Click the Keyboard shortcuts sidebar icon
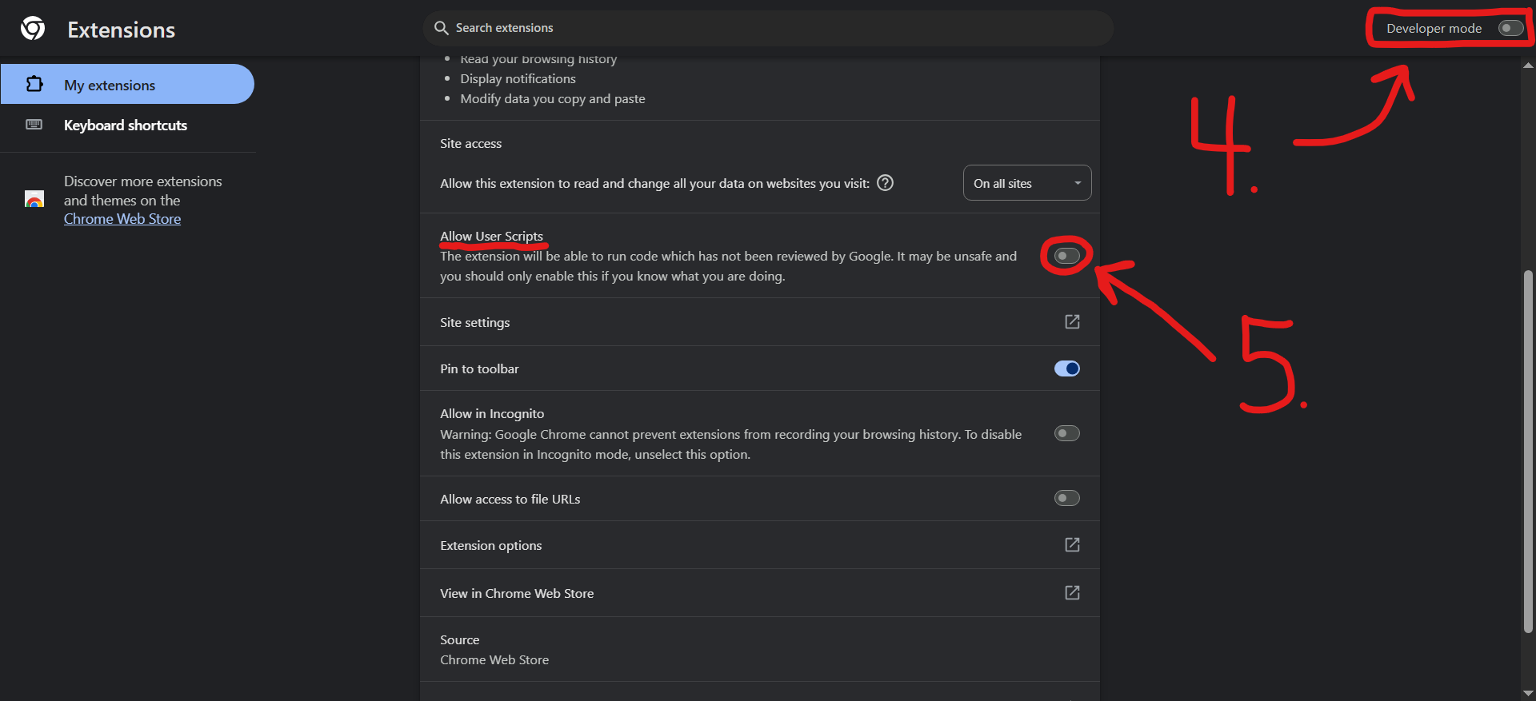The height and width of the screenshot is (701, 1536). click(x=34, y=125)
